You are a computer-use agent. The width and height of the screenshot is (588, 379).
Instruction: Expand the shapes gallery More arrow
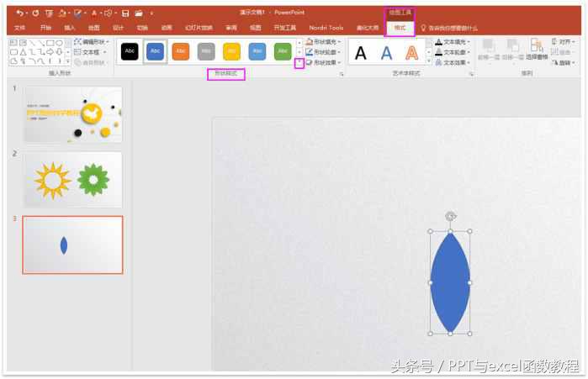[68, 61]
